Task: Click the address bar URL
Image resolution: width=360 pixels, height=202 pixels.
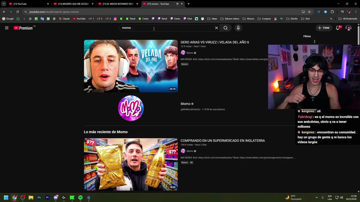Action: point(54,12)
